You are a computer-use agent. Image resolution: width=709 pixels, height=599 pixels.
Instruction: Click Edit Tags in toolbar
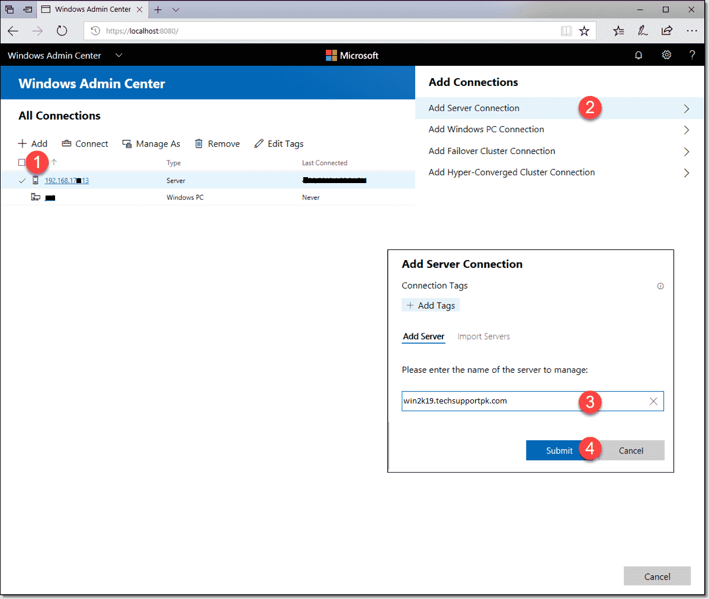click(278, 143)
